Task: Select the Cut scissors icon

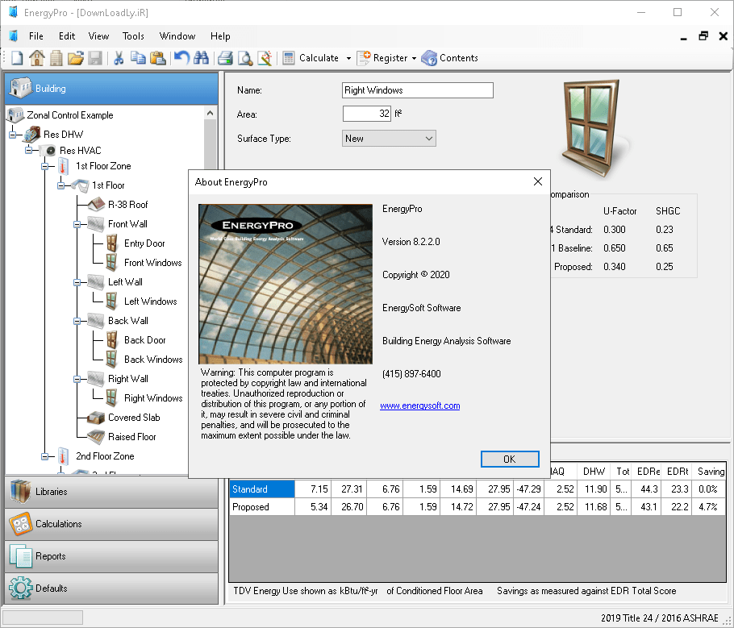Action: [x=118, y=57]
